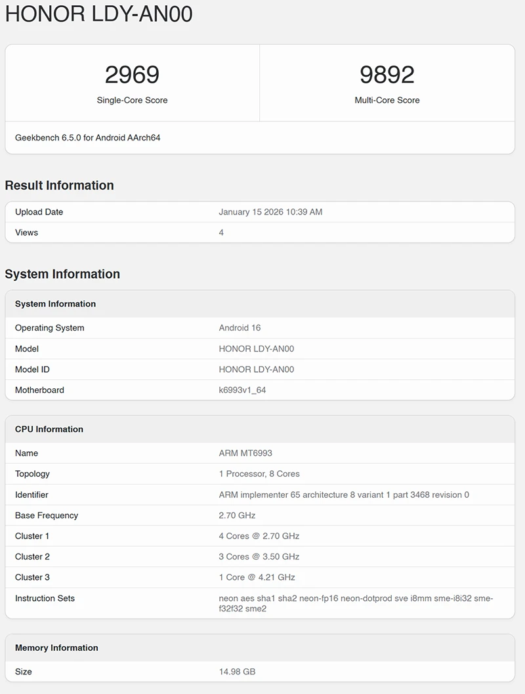Click the Topology label
Image resolution: width=525 pixels, height=694 pixels.
click(32, 474)
